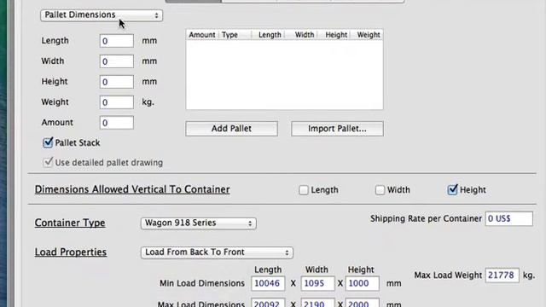Viewport: 546px width, 307px height.
Task: Click Min Load Dimensions width field 1095
Action: 317,283
